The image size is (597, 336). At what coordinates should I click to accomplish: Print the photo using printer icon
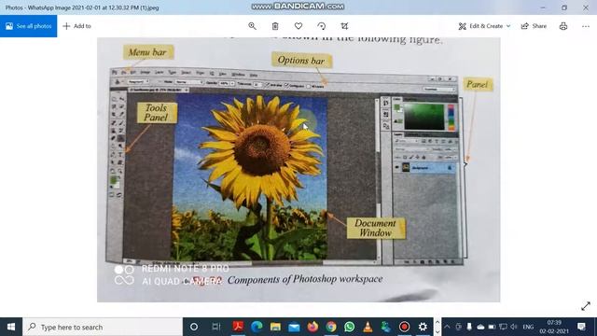coord(563,26)
